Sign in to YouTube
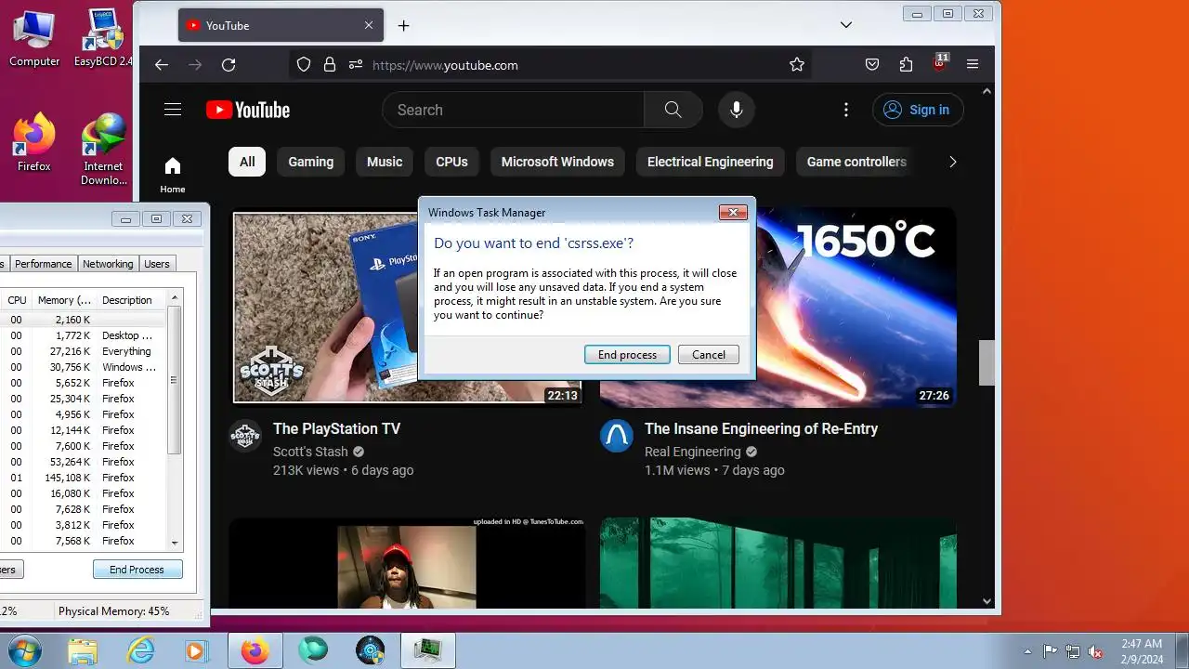1189x669 pixels. tap(918, 110)
